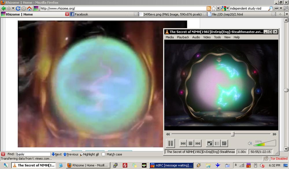Click the Tor Disabled status button
Viewport: 289px width, 169px height.
(x=279, y=159)
